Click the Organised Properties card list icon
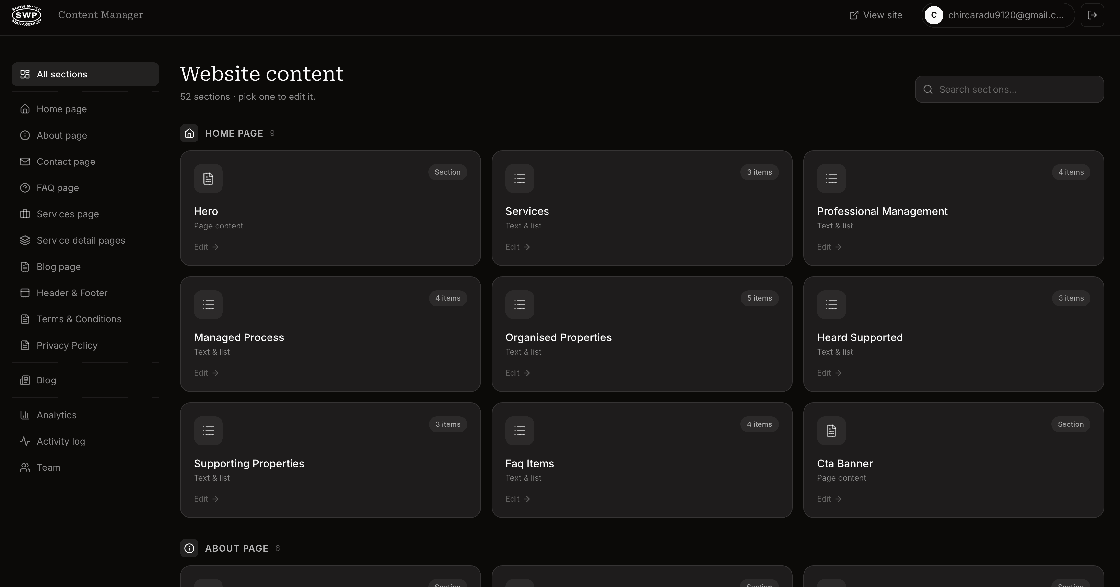 tap(520, 305)
